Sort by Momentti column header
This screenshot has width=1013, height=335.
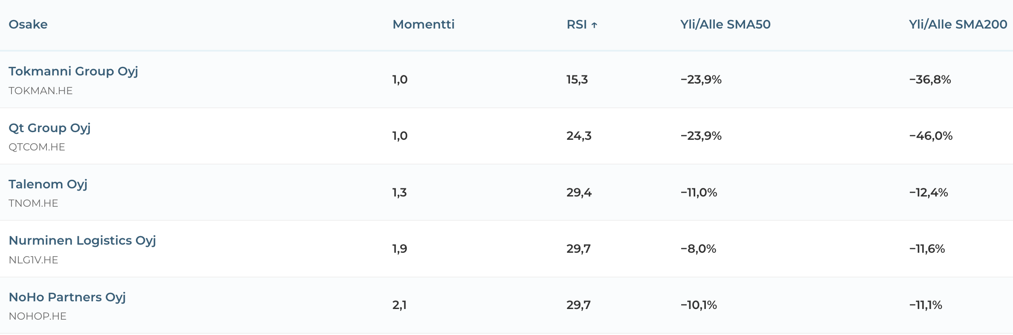tap(423, 24)
